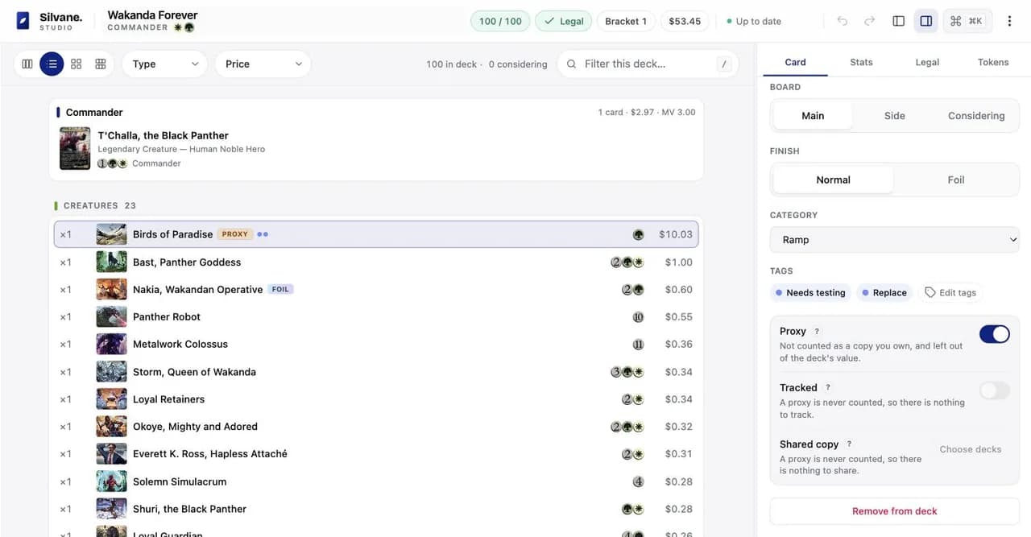Show Proxy help question mark
Image resolution: width=1031 pixels, height=537 pixels.
pos(817,331)
